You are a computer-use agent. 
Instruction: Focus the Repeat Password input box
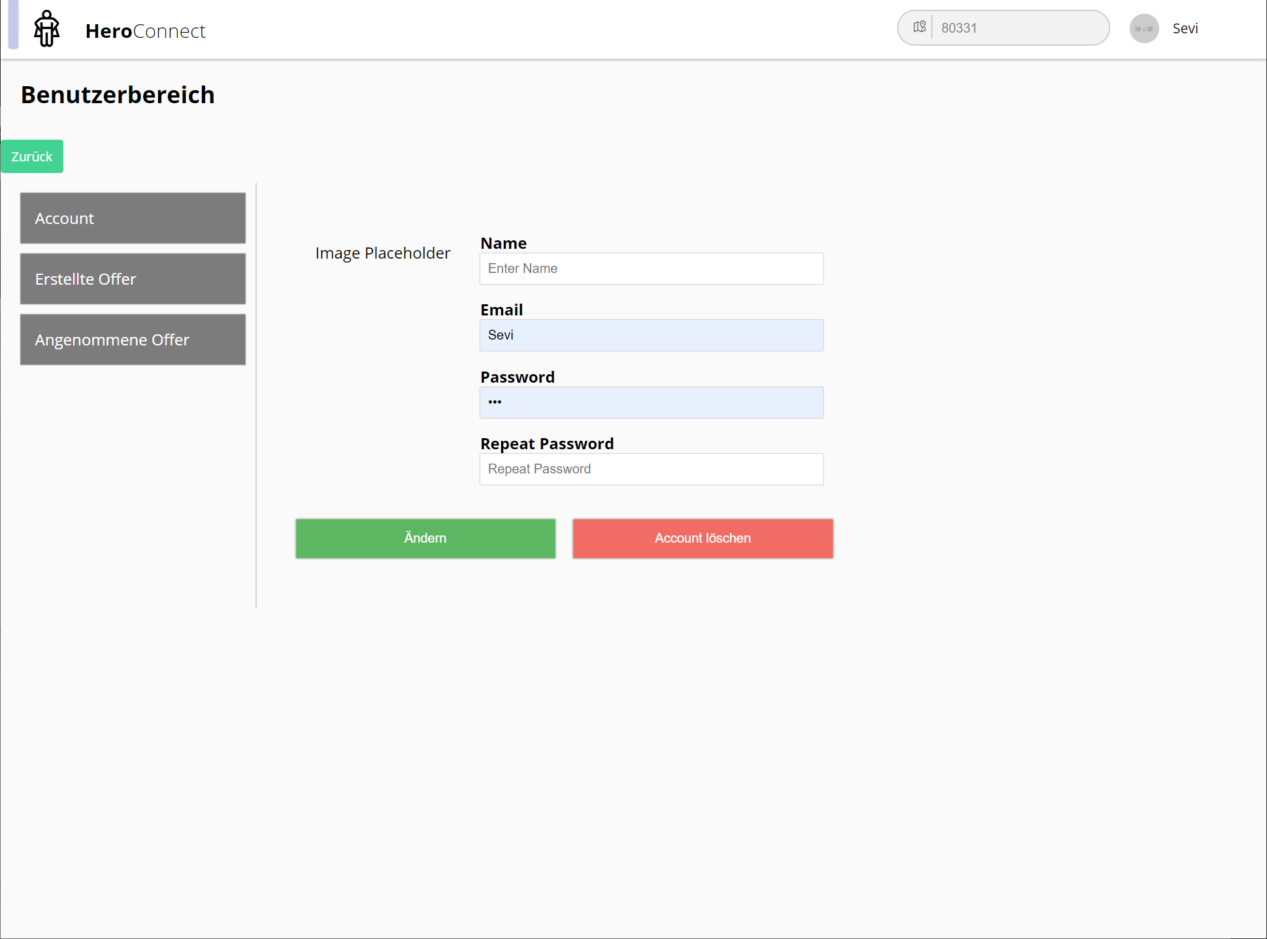pos(651,469)
